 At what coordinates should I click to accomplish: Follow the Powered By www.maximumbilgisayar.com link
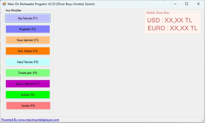click(x=30, y=120)
